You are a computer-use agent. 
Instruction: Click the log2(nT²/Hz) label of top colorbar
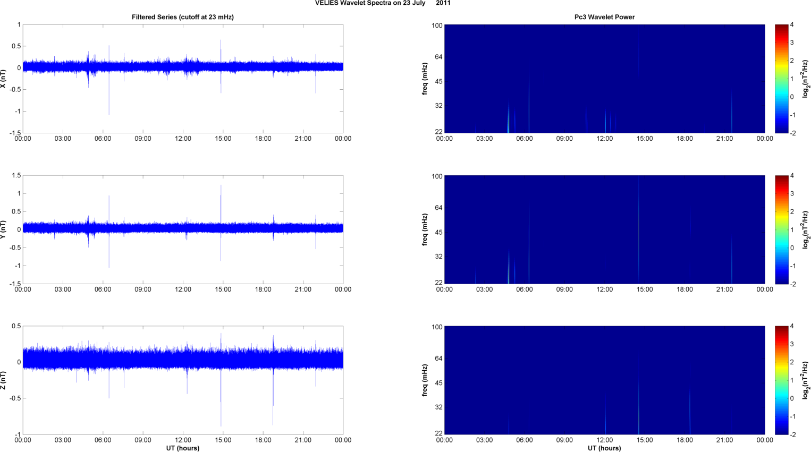point(806,79)
